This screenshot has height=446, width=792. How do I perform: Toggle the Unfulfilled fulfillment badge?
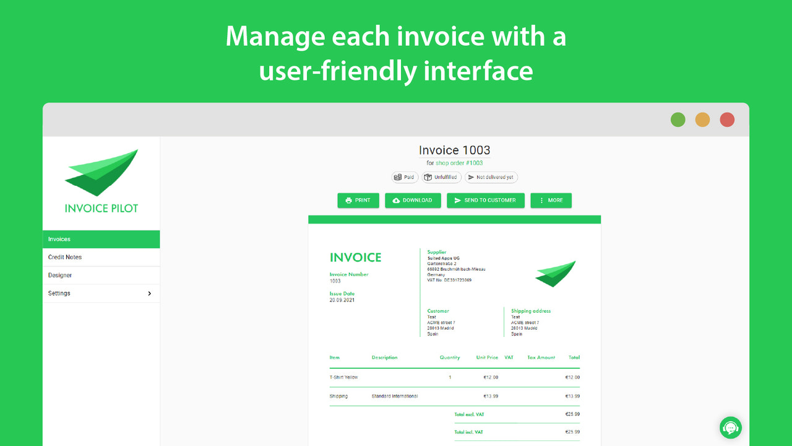[442, 177]
